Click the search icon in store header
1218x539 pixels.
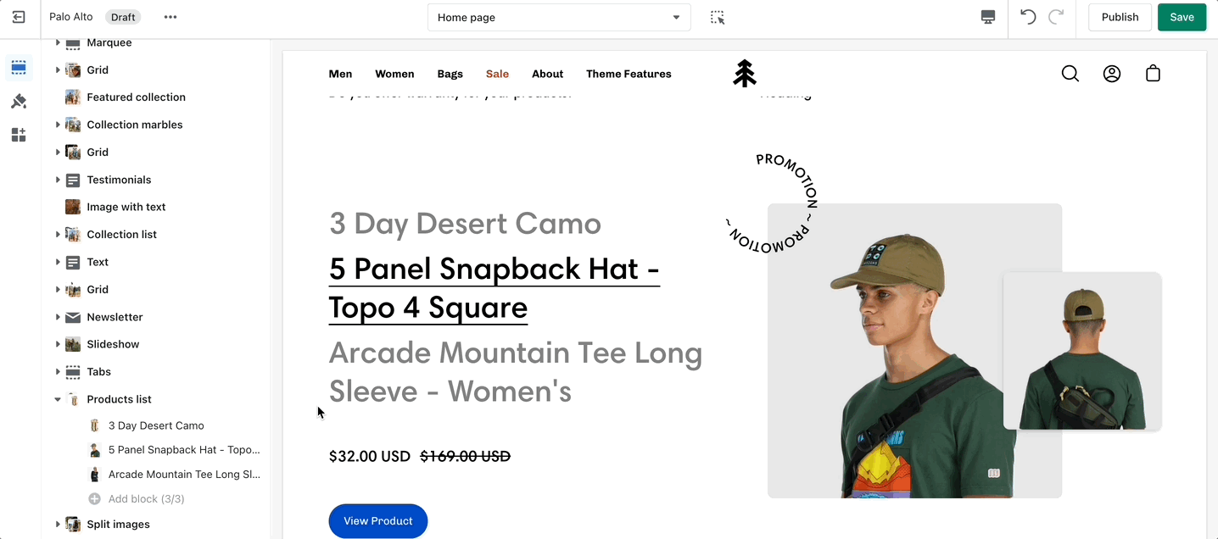[1070, 74]
